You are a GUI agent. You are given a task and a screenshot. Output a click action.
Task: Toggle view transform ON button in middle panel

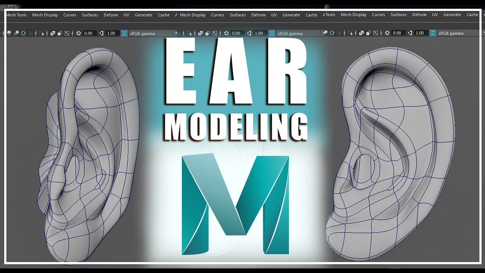click(272, 33)
